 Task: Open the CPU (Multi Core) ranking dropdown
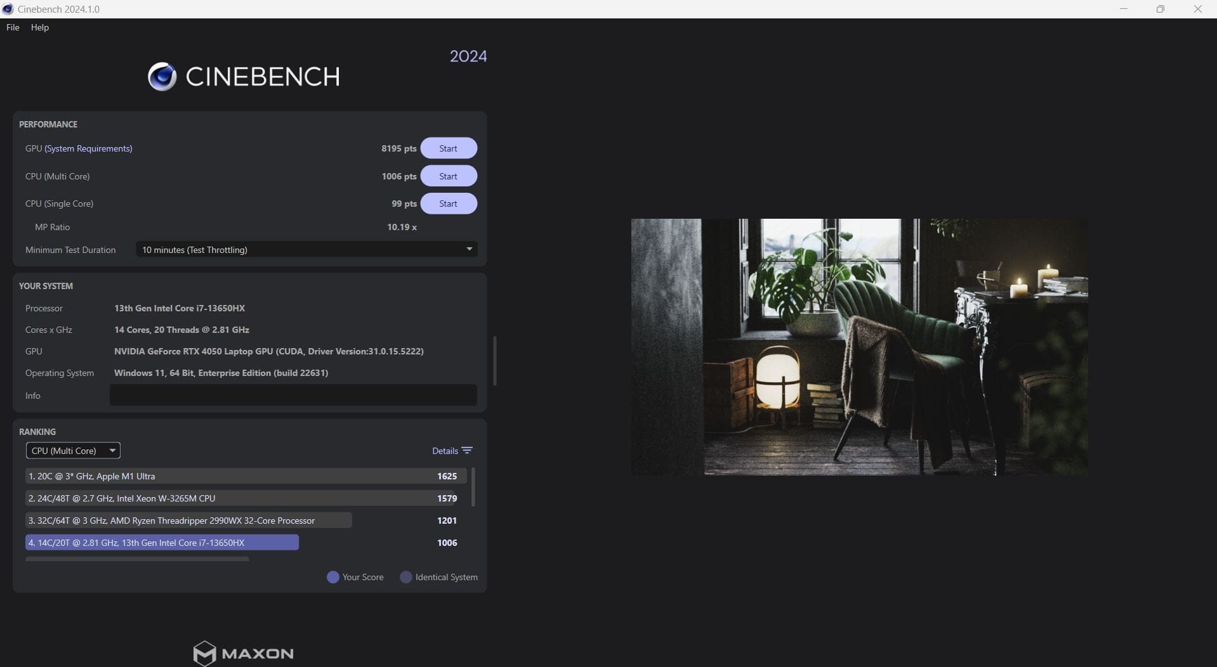(73, 451)
